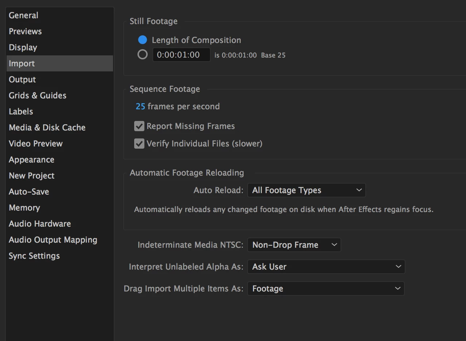Select the Length of Composition radio button
Viewport: 466px width, 341px height.
click(x=143, y=40)
